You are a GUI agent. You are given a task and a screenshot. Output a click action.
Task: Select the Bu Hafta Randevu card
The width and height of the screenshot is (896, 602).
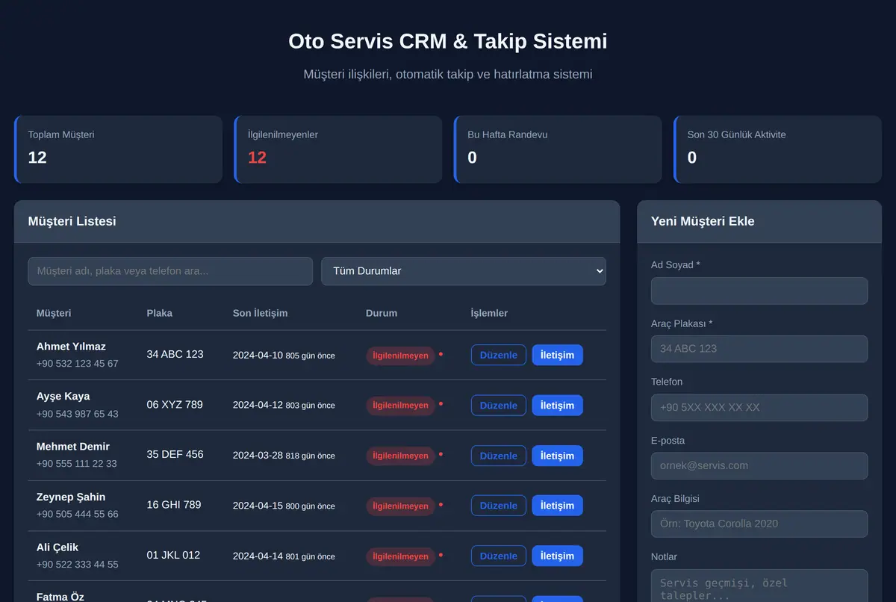coord(558,149)
